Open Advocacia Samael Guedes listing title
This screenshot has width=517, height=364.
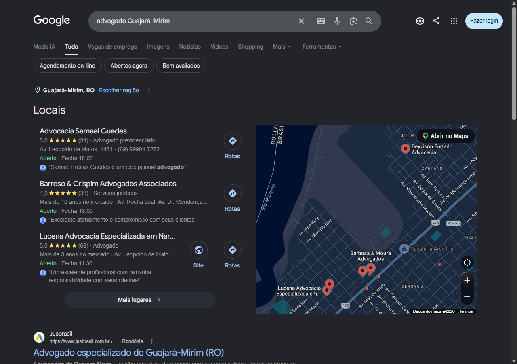[x=83, y=131]
